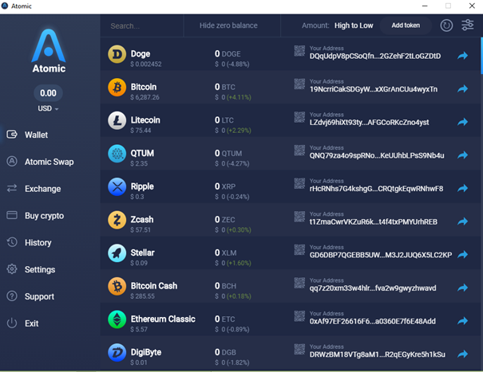Click the Stellar rocket icon
The image size is (483, 372).
[117, 253]
